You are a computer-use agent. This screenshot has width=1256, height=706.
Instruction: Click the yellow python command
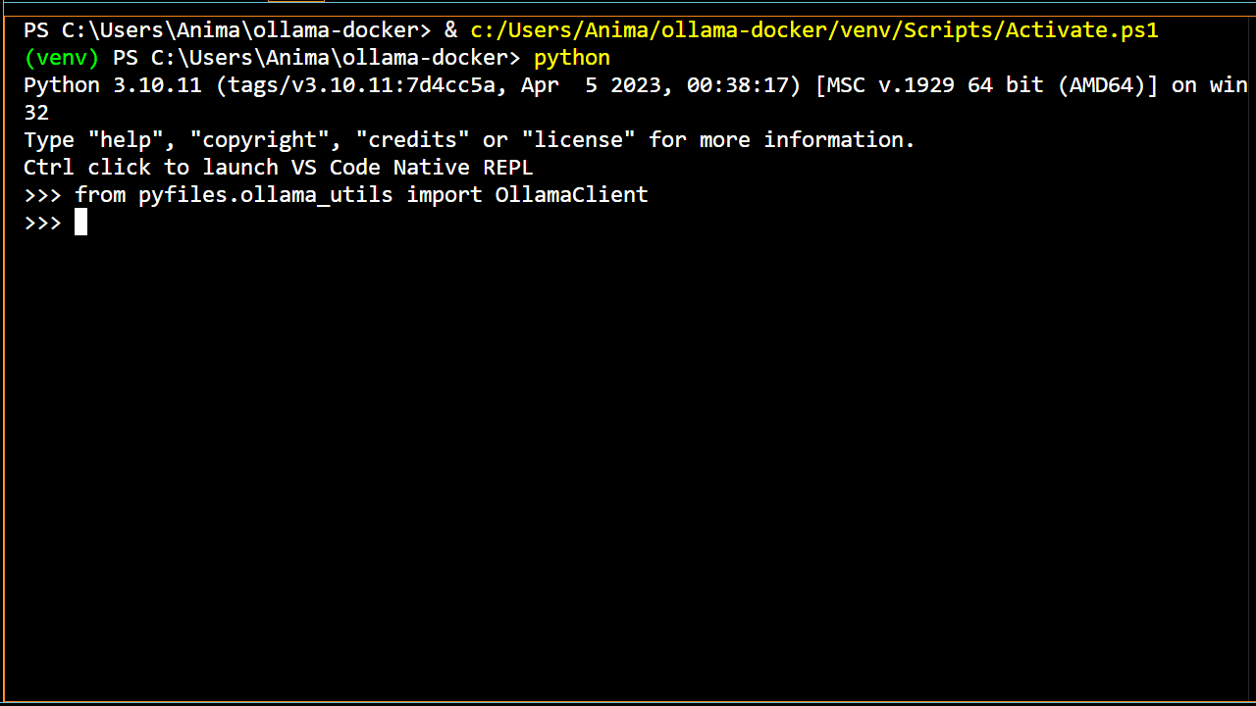click(571, 58)
